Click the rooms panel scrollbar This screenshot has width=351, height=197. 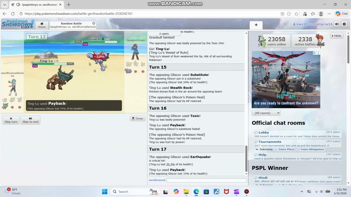349,50
